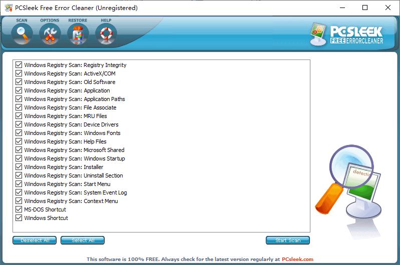Screen dimensions: 400x265
Task: Uncheck MS-DOS Shortcut checkbox
Action: pos(19,209)
